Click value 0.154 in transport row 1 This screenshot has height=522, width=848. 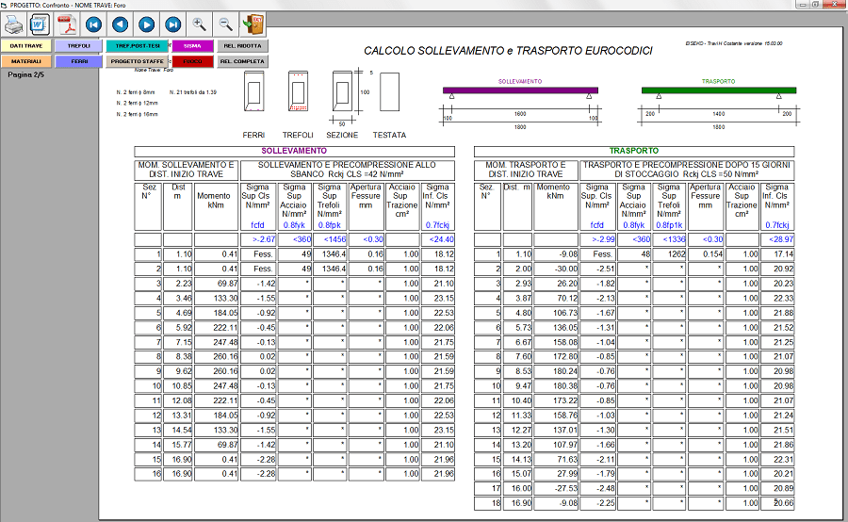713,253
